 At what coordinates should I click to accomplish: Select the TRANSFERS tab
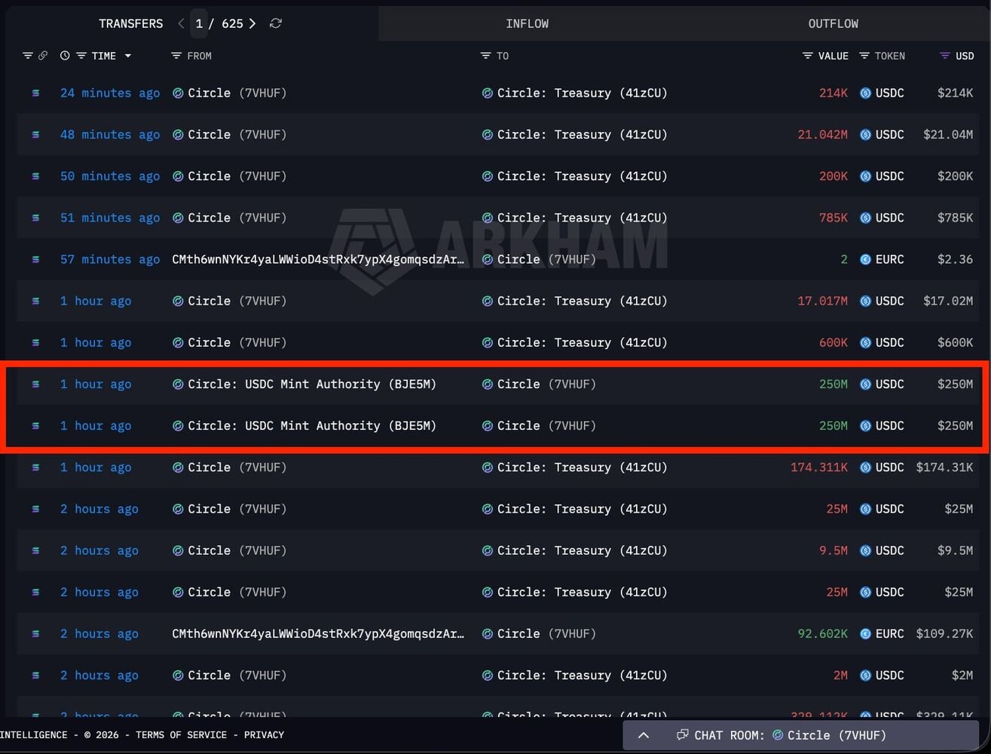tap(130, 23)
